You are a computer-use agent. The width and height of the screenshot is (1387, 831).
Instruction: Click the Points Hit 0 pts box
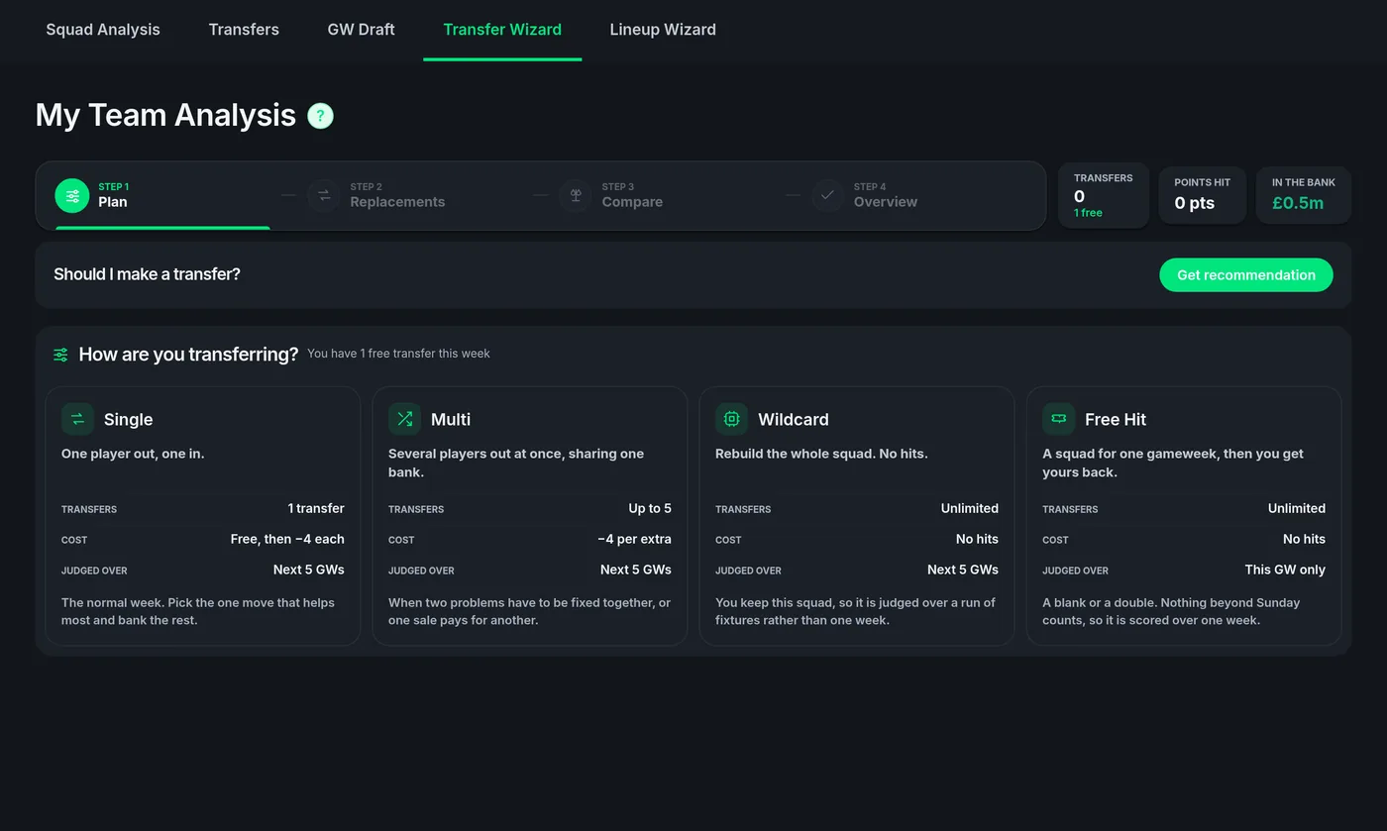pos(1203,195)
